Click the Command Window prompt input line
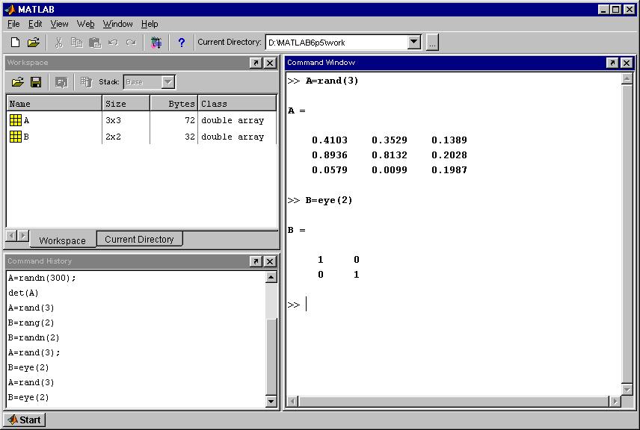 pyautogui.click(x=453, y=305)
